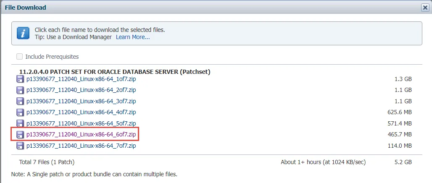Viewport: 432px width, 183px height.
Task: Click the 'Total 7 Files (1 Patch)' summary text
Action: pos(47,162)
